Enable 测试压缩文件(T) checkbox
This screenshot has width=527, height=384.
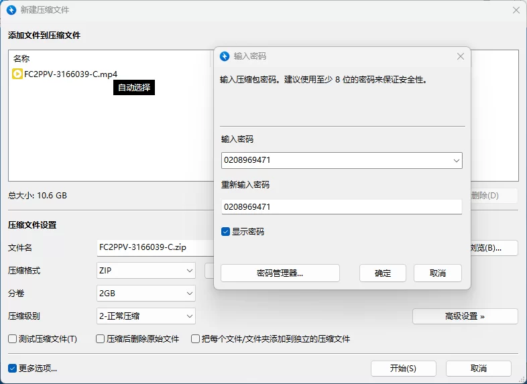coord(13,339)
